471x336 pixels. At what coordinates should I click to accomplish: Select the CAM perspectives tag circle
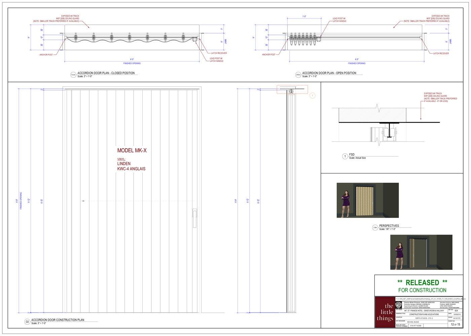(375, 227)
